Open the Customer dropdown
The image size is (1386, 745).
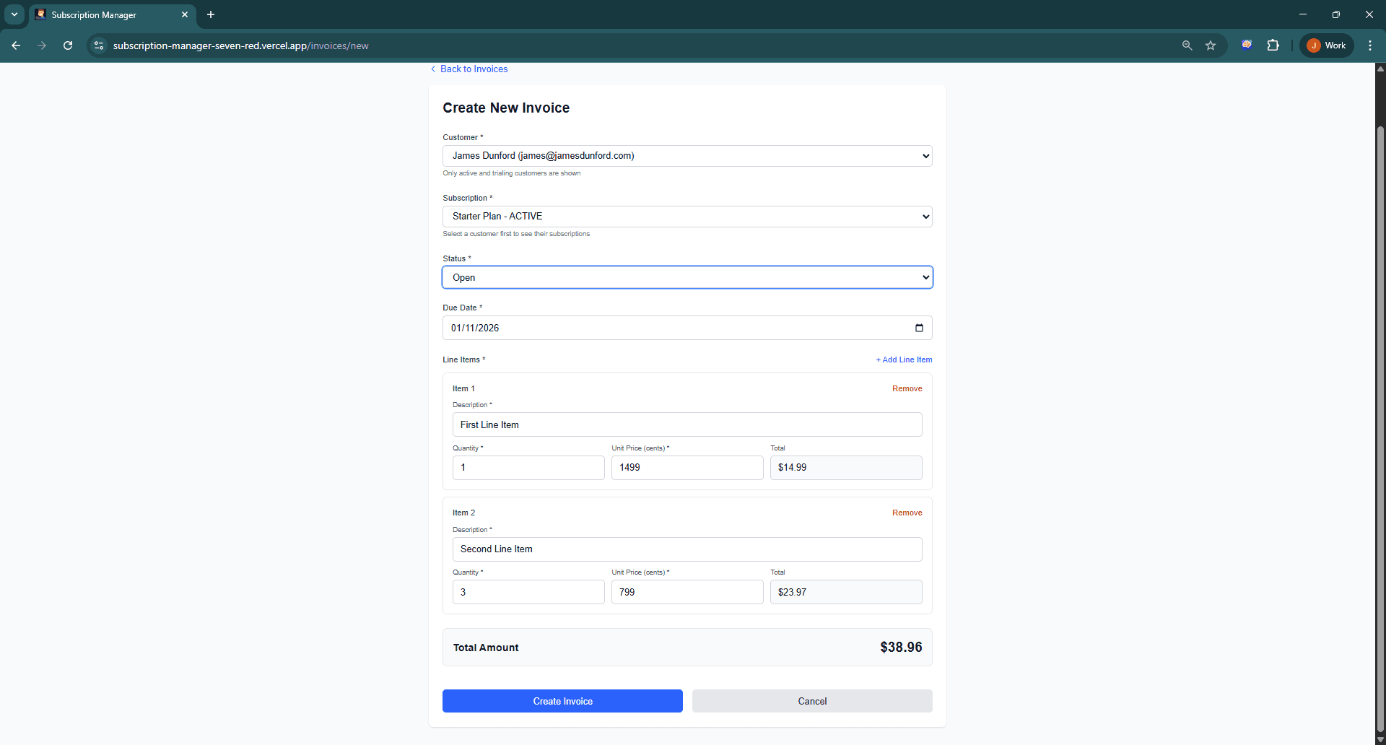687,155
